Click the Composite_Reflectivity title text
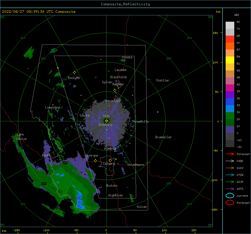Screen dimensions: 251x234 pos(126,4)
